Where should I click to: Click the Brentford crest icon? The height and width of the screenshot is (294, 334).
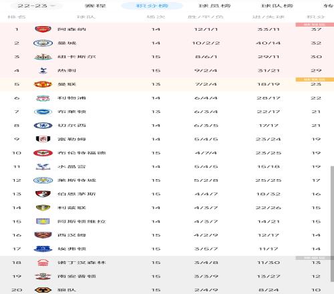coord(43,153)
